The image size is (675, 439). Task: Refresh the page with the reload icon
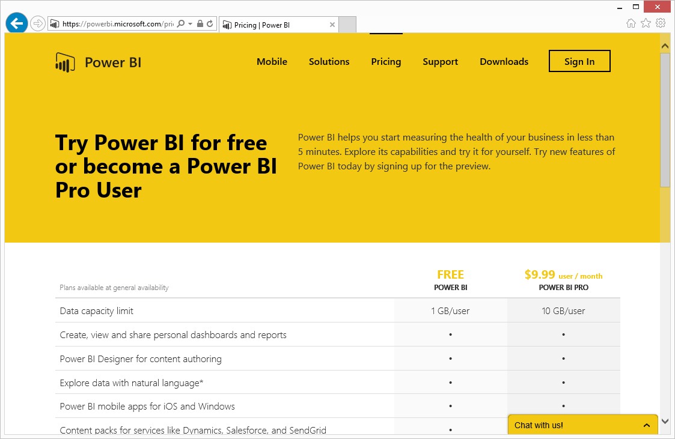click(210, 23)
